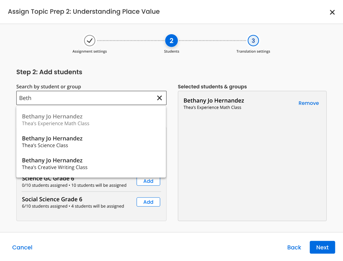Image resolution: width=343 pixels, height=261 pixels.
Task: Add the Science GC Grade 6 group
Action: [x=148, y=181]
